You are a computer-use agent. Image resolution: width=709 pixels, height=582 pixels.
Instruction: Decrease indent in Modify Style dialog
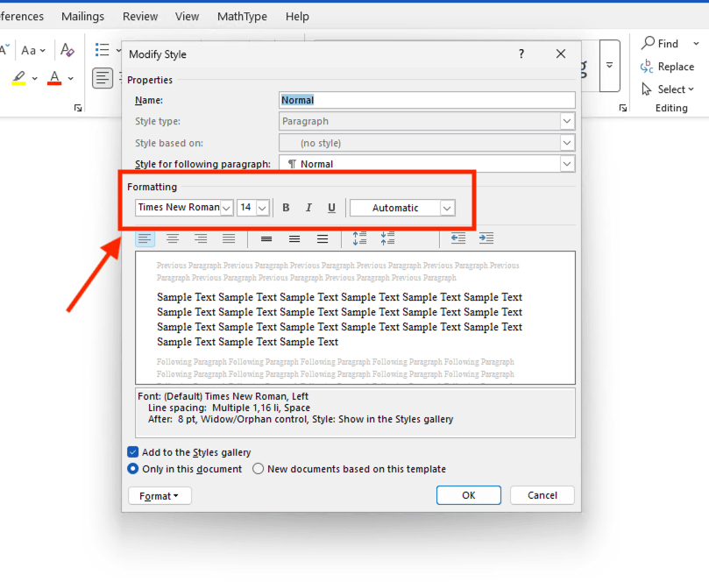coord(458,238)
